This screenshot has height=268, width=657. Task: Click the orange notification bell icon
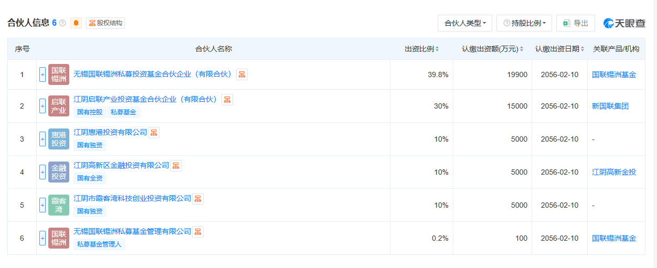[x=76, y=23]
